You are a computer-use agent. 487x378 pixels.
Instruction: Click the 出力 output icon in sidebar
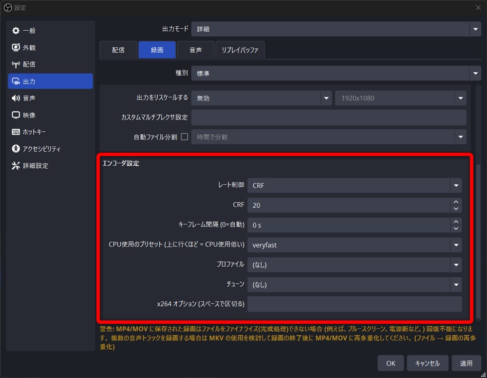tap(16, 81)
